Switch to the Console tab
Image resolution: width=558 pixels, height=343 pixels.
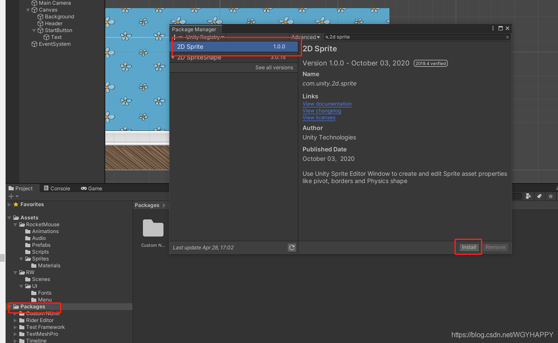point(56,189)
